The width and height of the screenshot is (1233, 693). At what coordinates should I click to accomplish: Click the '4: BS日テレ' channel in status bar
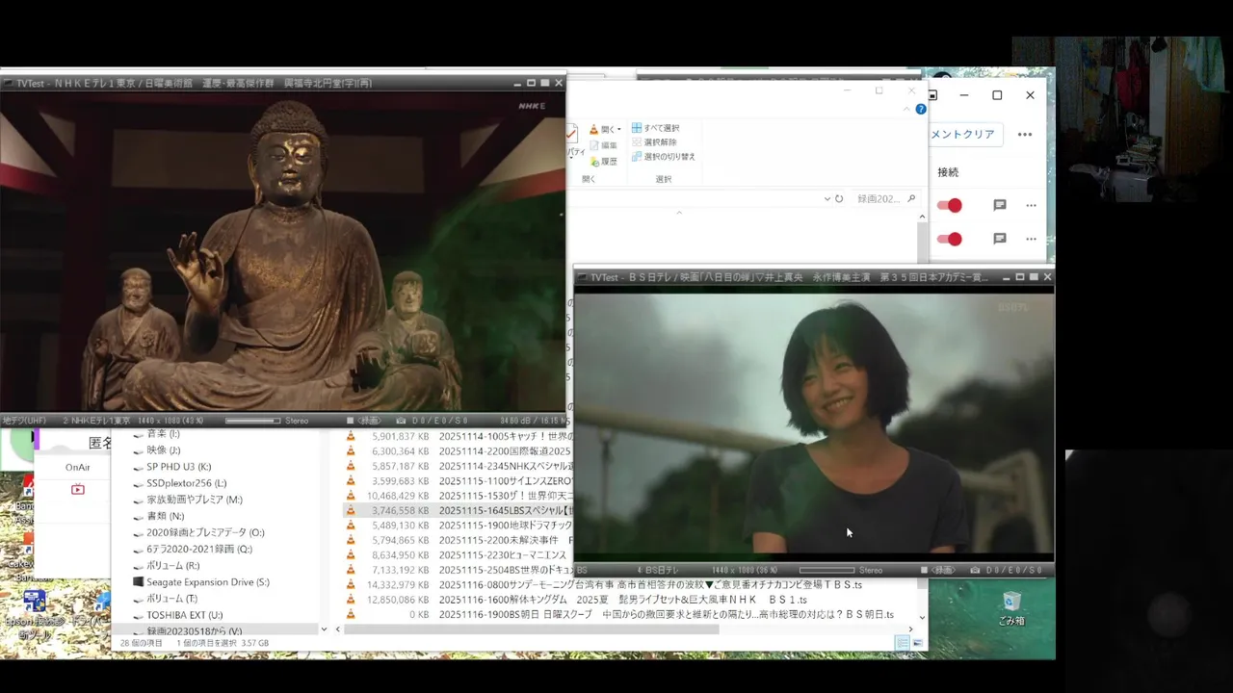[x=658, y=570]
